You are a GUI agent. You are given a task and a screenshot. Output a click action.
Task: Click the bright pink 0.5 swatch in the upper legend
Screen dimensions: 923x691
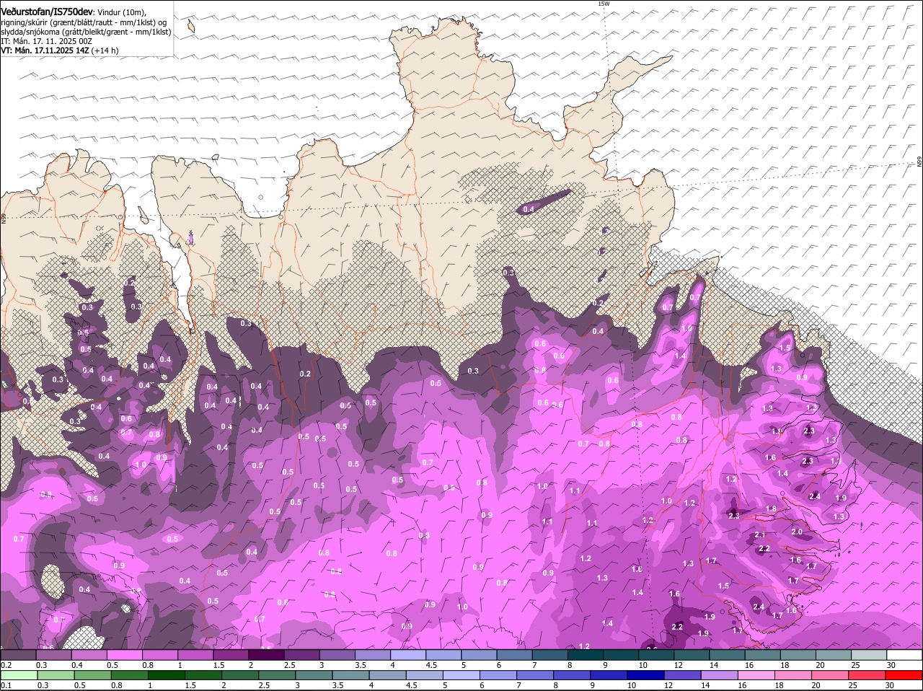[126, 655]
